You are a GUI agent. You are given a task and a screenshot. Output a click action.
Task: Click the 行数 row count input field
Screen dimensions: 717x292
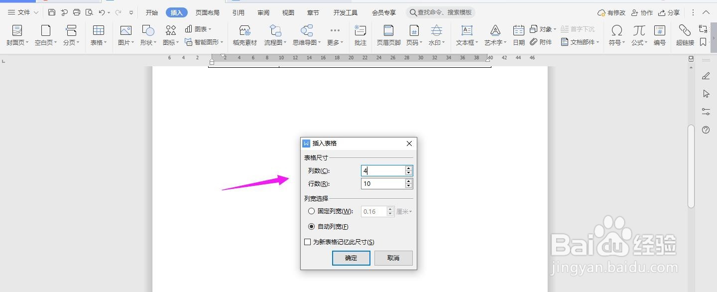[x=383, y=184]
